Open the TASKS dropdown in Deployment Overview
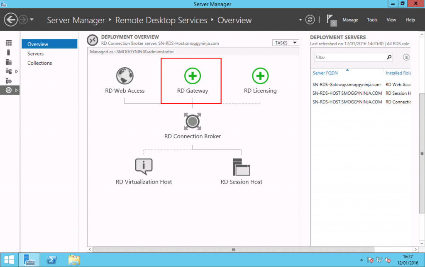This screenshot has width=425, height=267. point(285,42)
